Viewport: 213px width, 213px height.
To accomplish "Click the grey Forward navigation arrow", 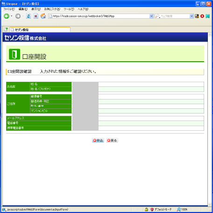I will coord(18,16).
